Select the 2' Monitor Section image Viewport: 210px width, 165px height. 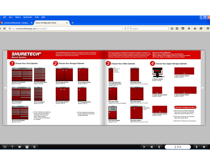[158, 72]
